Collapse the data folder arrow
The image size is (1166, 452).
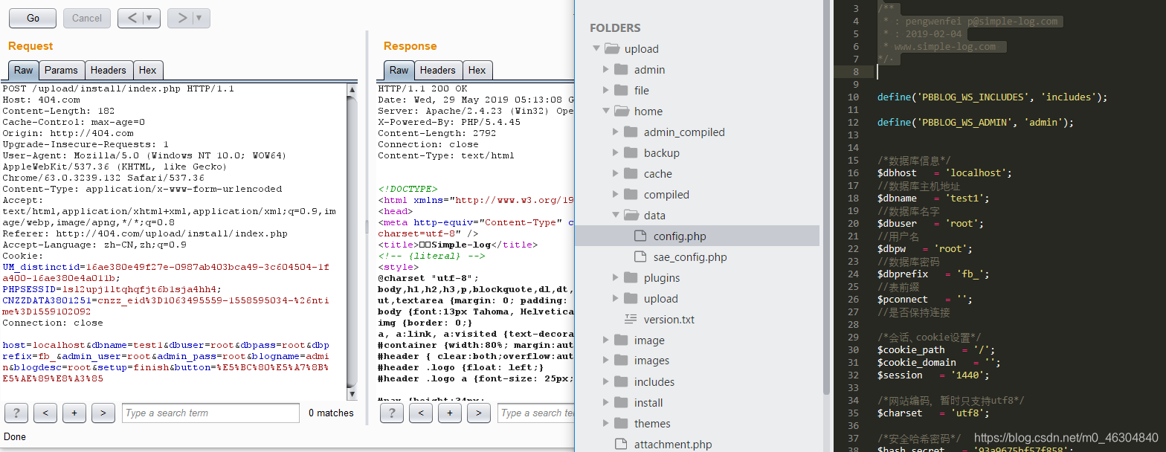click(x=616, y=216)
